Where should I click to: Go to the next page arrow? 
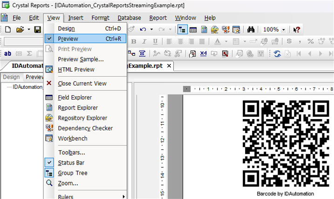(320, 53)
